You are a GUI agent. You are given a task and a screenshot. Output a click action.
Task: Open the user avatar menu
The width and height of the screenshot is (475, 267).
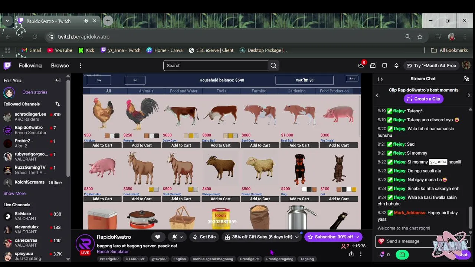coord(466,65)
